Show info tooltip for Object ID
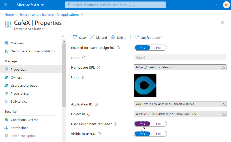231x142 pixels. tap(89, 114)
